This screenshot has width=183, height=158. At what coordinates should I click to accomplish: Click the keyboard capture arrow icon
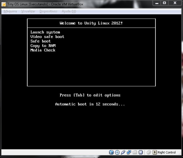pos(155,152)
